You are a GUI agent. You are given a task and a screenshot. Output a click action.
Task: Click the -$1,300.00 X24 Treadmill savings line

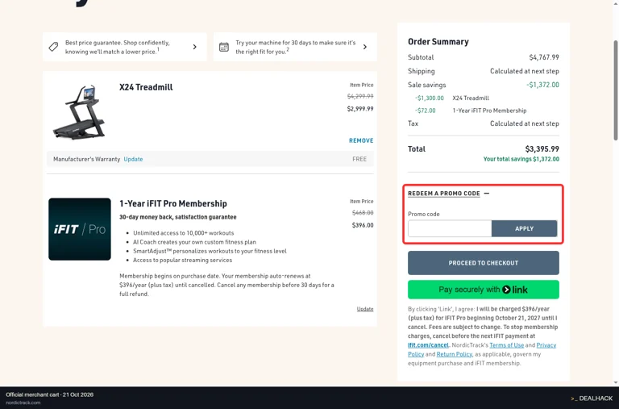click(452, 98)
